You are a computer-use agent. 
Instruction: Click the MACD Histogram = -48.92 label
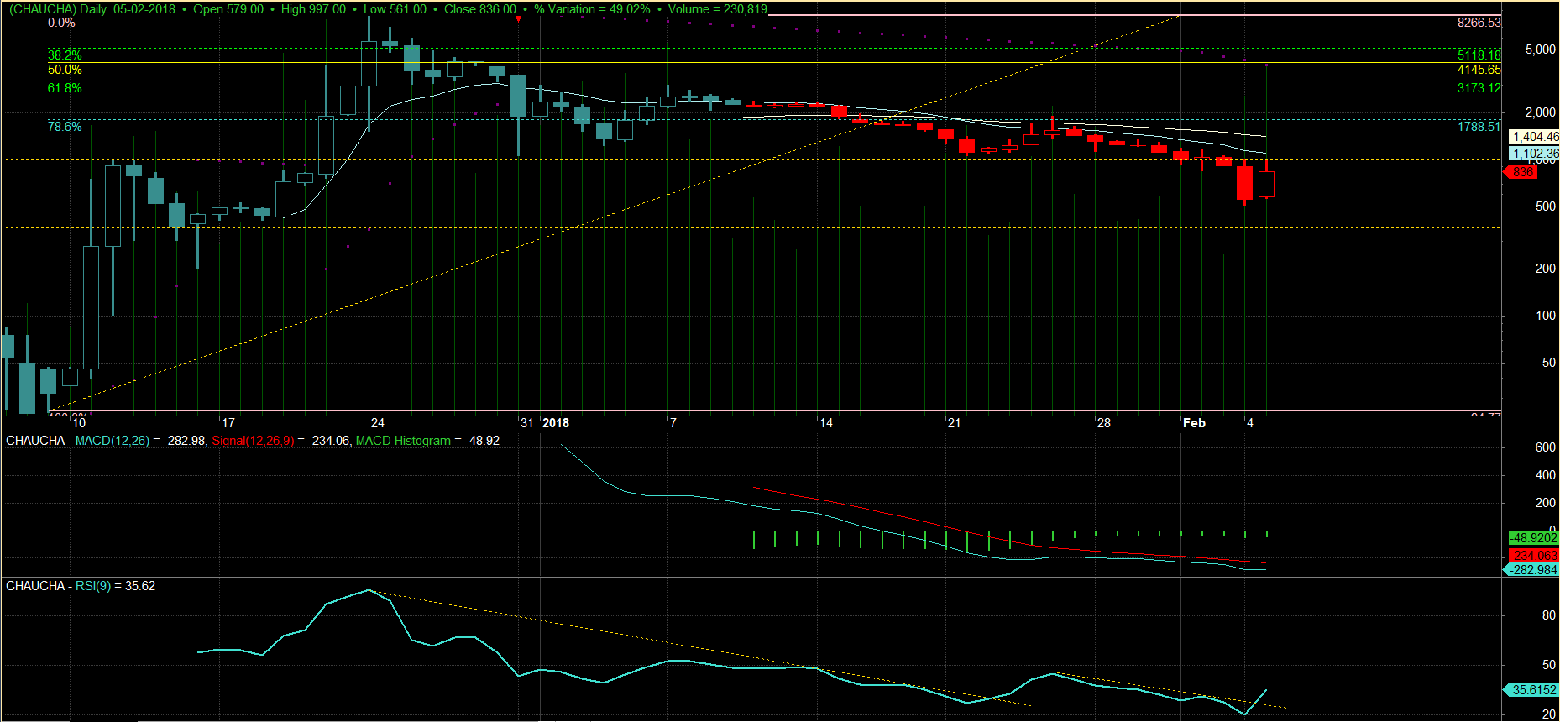pos(427,441)
